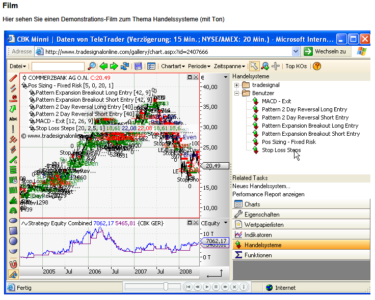Select the crosshair tool
This screenshot has width=375, height=300.
(x=276, y=66)
